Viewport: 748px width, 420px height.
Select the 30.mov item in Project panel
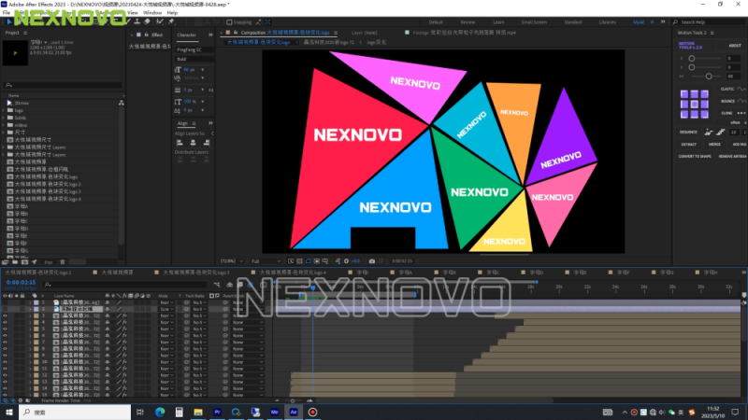[x=21, y=103]
